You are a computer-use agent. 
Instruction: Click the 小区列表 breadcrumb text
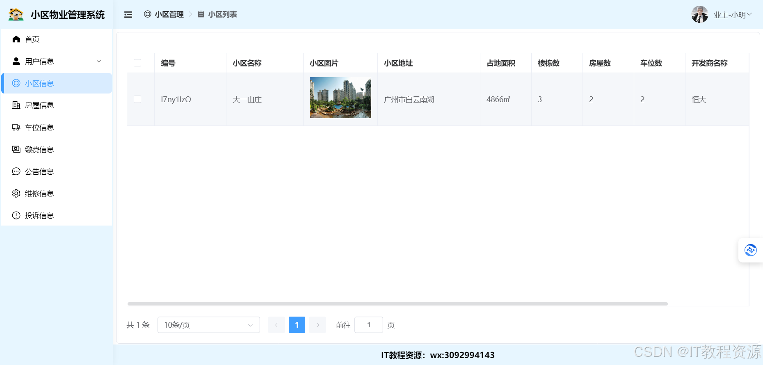tap(223, 14)
